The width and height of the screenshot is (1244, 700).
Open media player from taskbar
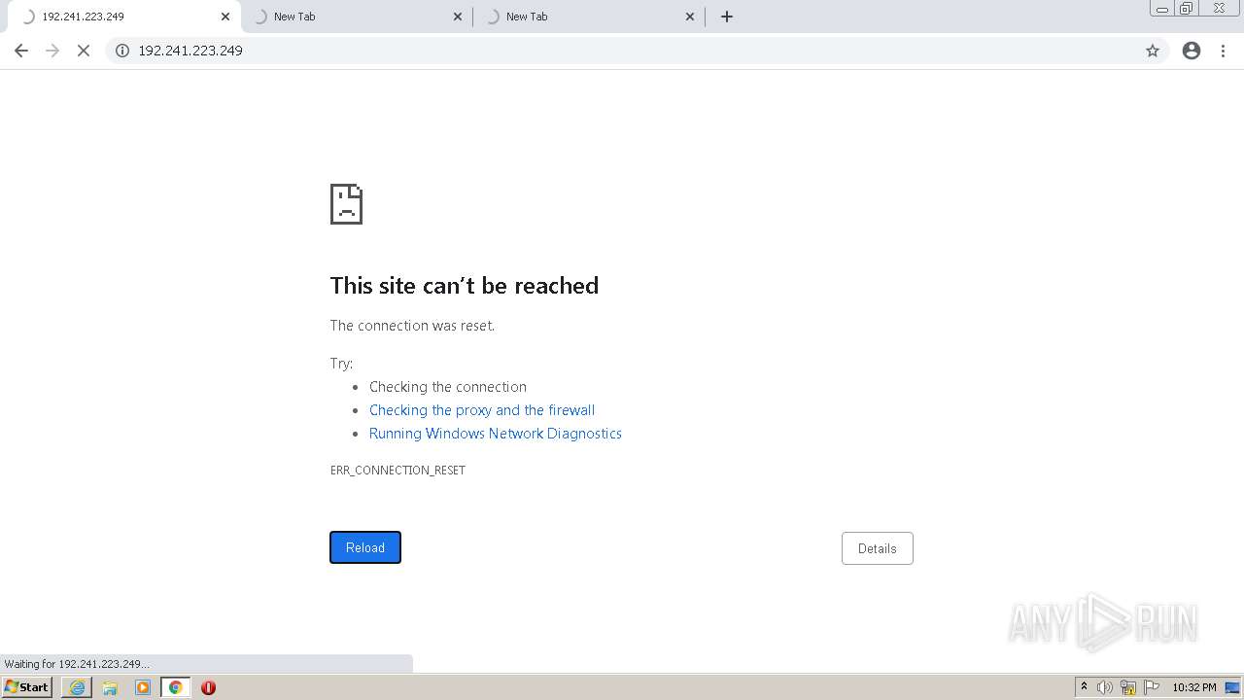(143, 687)
